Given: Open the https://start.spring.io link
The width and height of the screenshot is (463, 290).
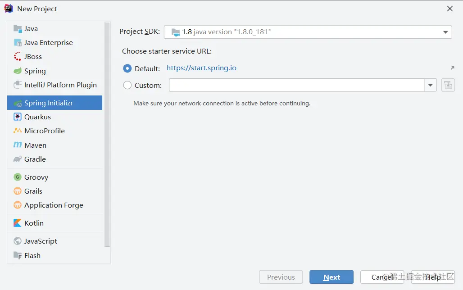Looking at the screenshot, I should [201, 68].
